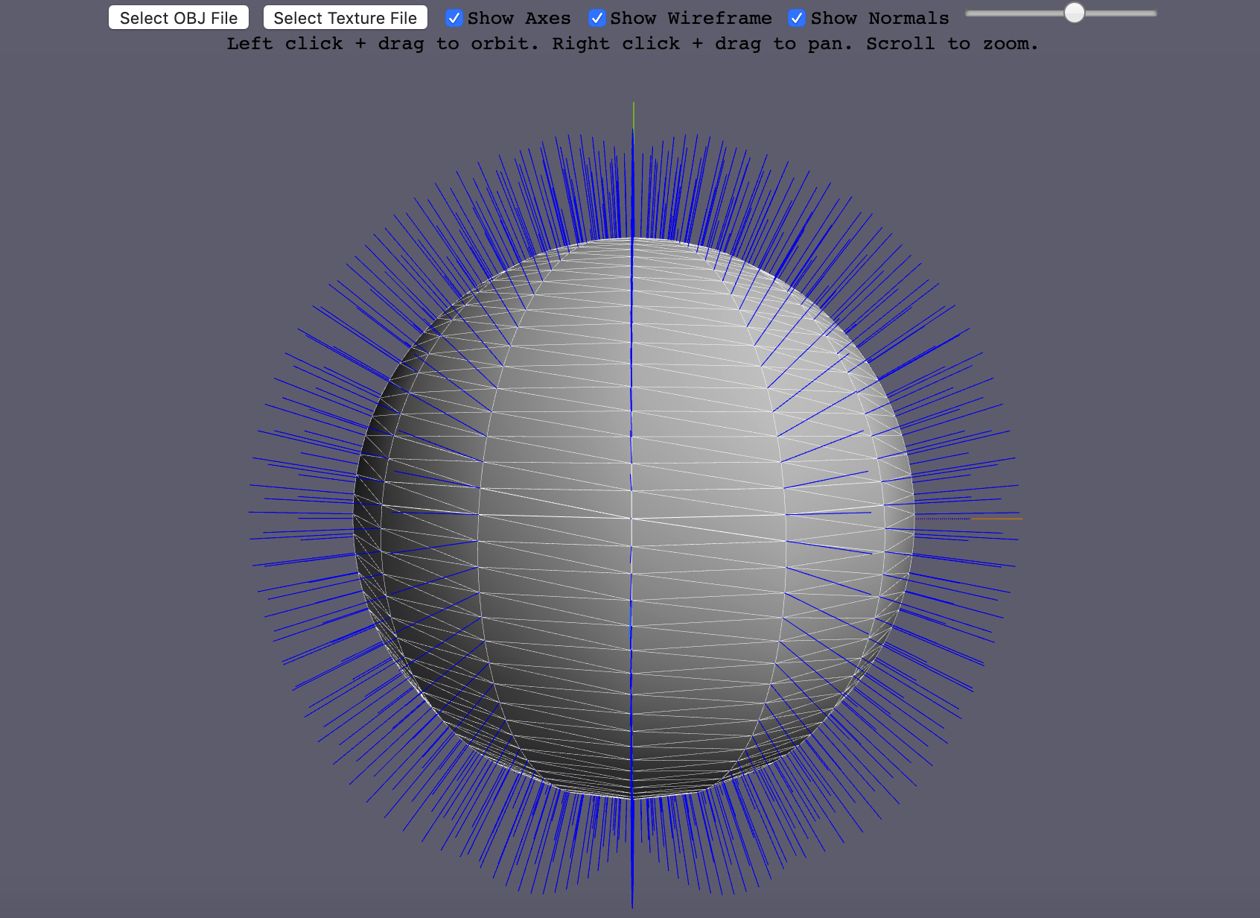
Task: Open the Select Texture File chooser
Action: coord(345,18)
